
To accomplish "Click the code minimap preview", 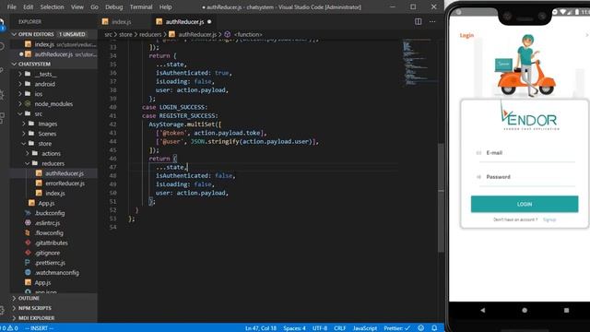I will pyautogui.click(x=419, y=62).
